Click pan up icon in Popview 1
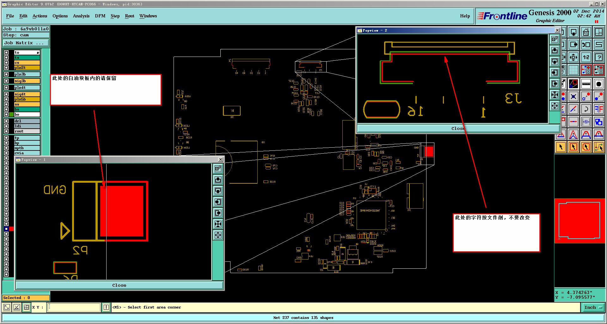The width and height of the screenshot is (607, 324). 218,180
